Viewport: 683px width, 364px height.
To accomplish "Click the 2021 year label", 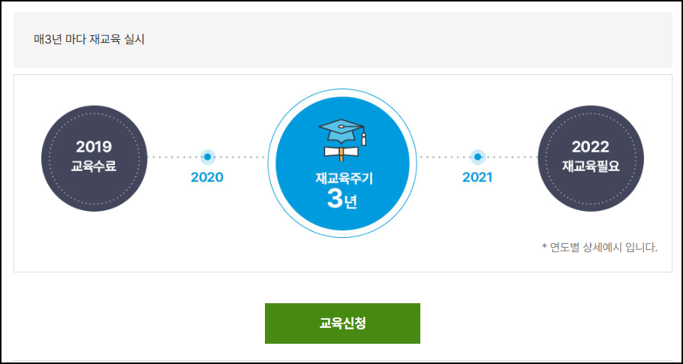I will point(477,178).
